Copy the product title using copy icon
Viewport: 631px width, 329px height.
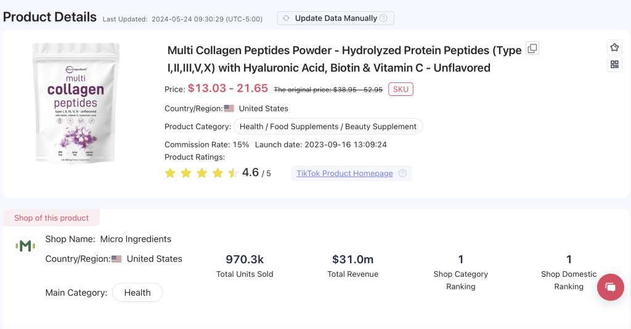tap(532, 49)
